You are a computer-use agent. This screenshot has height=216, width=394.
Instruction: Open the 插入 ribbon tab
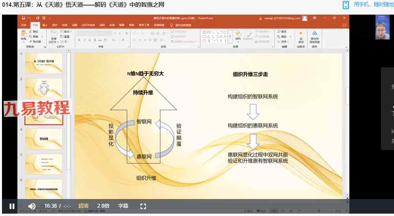[45, 25]
